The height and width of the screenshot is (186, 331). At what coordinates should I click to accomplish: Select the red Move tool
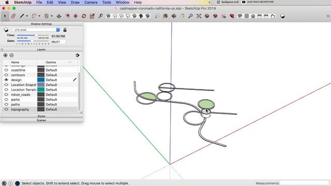(x=76, y=16)
